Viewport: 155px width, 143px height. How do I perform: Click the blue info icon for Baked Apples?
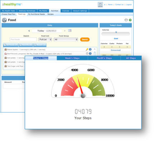click(90, 49)
